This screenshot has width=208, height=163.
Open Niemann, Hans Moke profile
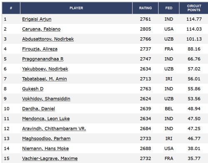(x=45, y=148)
